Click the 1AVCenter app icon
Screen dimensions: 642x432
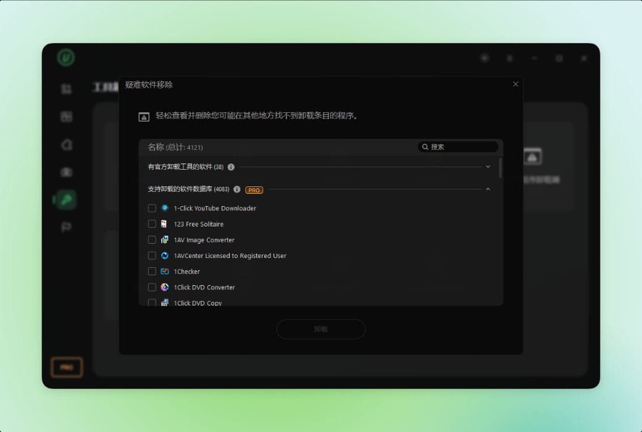point(165,255)
